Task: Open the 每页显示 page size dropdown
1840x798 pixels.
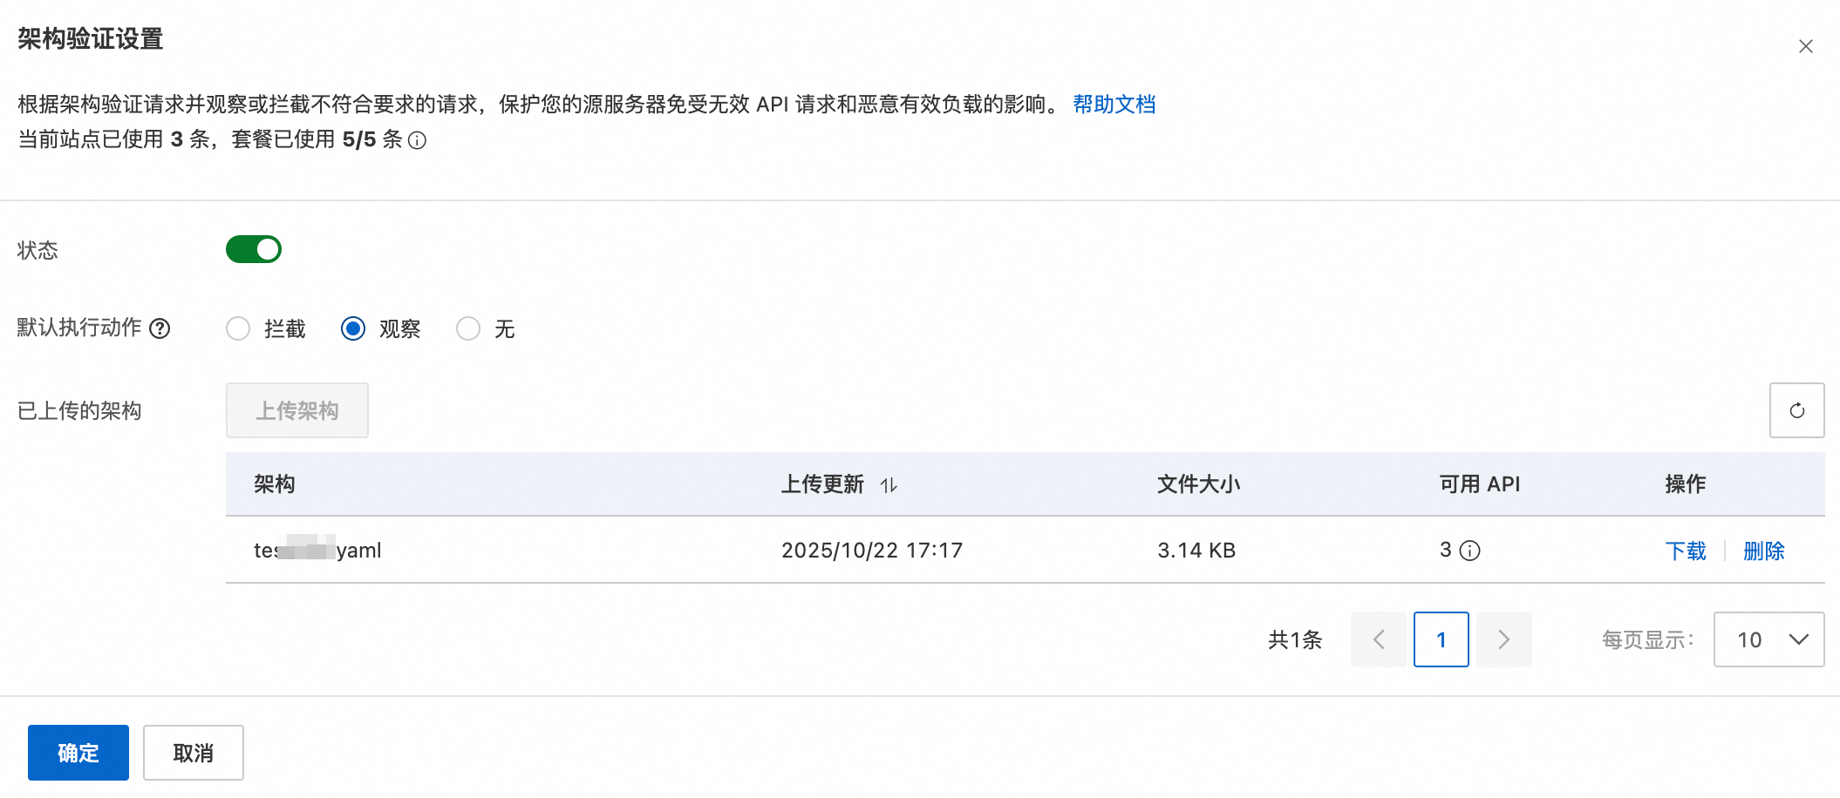Action: coord(1768,639)
